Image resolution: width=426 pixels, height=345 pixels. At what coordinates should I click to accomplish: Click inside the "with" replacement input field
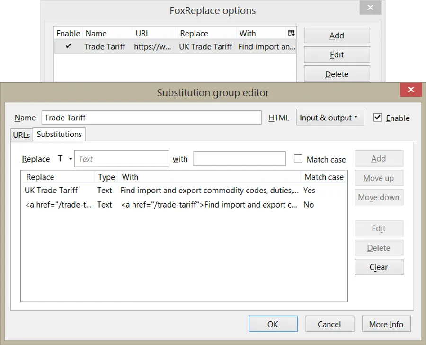[240, 159]
